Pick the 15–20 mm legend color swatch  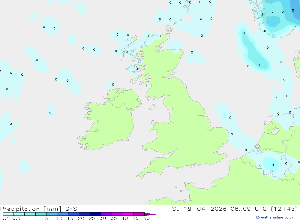[74, 214]
